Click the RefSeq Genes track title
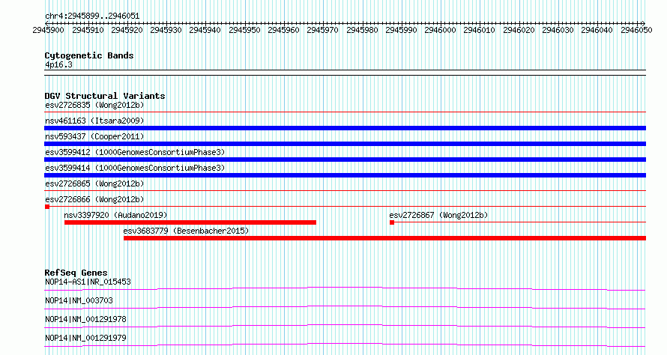 point(76,273)
